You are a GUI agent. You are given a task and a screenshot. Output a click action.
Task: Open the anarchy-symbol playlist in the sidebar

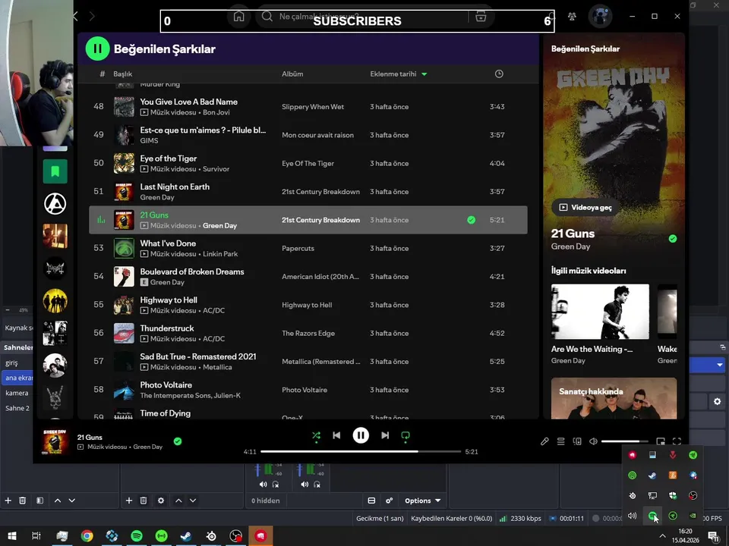(x=55, y=204)
